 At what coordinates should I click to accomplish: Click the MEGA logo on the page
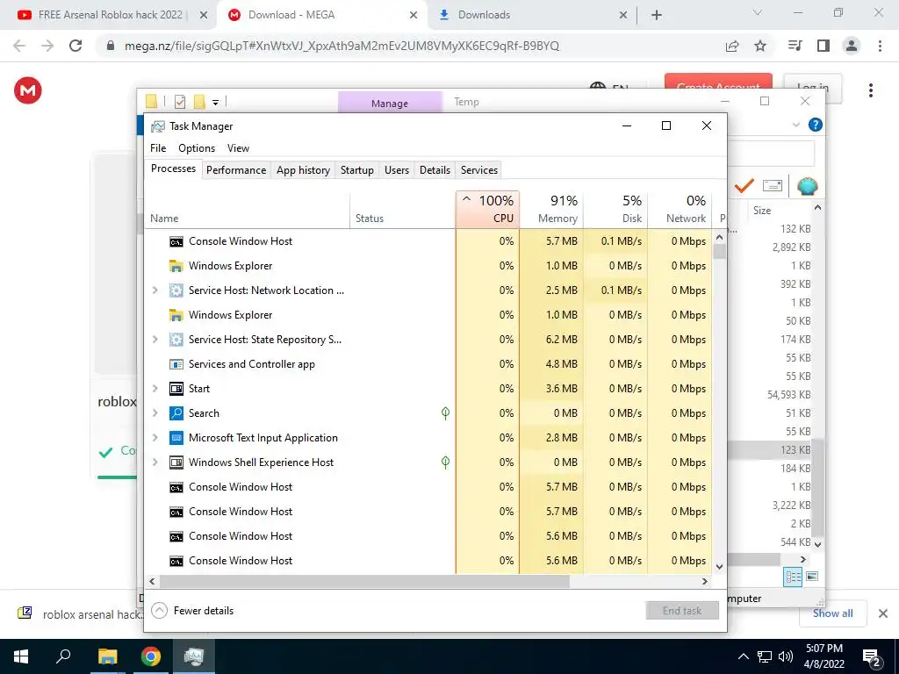pos(27,90)
